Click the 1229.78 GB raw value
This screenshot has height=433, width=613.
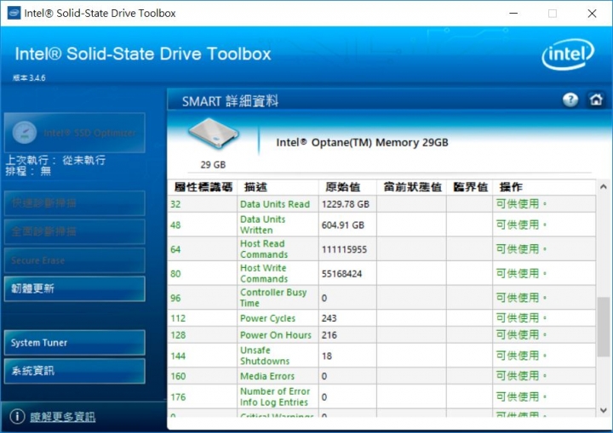(x=346, y=204)
